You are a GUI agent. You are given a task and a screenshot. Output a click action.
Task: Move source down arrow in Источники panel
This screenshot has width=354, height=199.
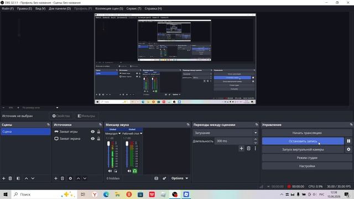85,178
